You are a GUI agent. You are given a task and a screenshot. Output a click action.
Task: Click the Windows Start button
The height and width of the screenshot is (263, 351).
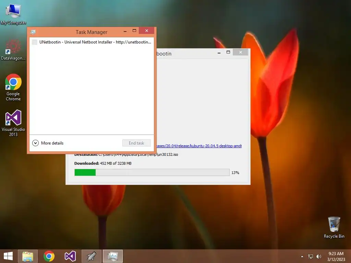8,256
